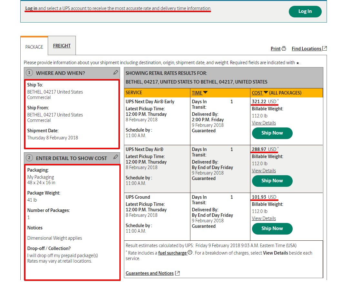This screenshot has height=282, width=354.
Task: Edit the Where and When section pencil
Action: click(116, 73)
